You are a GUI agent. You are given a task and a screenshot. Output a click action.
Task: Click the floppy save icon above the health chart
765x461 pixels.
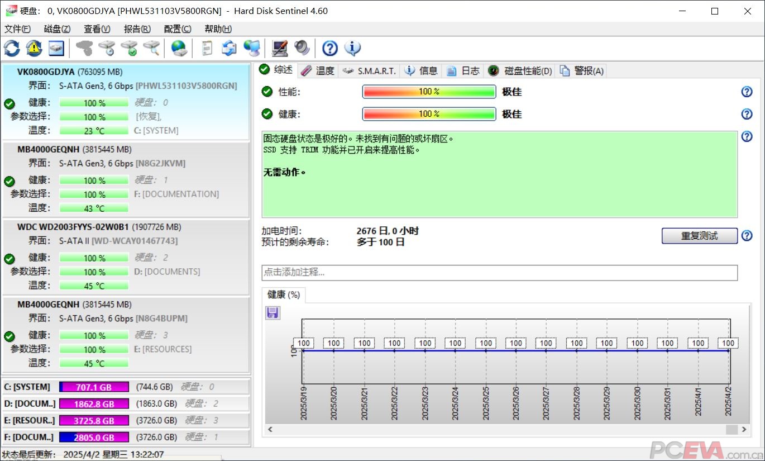pyautogui.click(x=272, y=313)
